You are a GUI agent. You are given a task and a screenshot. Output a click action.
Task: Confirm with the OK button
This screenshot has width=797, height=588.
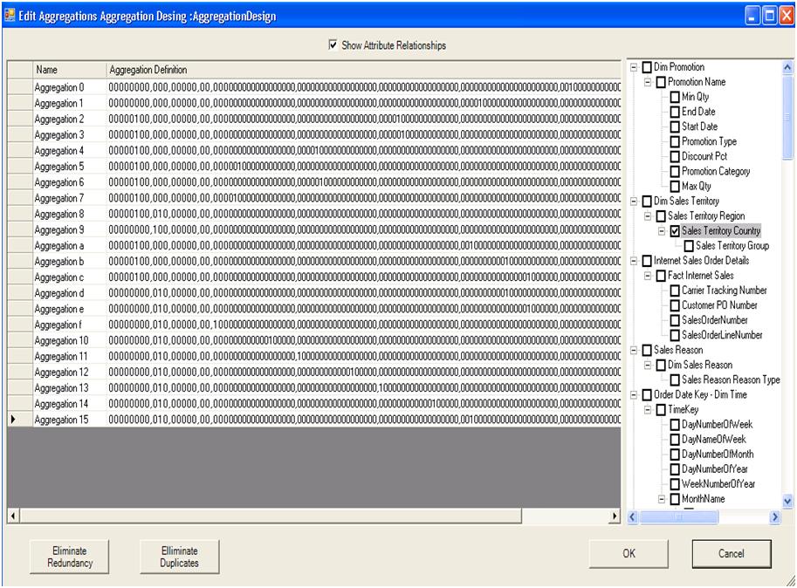point(629,553)
